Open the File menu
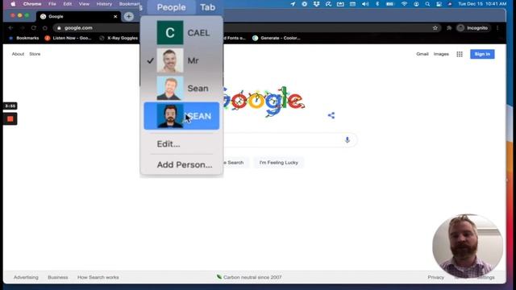 pyautogui.click(x=52, y=4)
